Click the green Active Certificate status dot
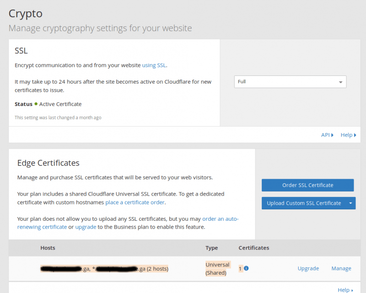This screenshot has height=293, width=366. [36, 104]
